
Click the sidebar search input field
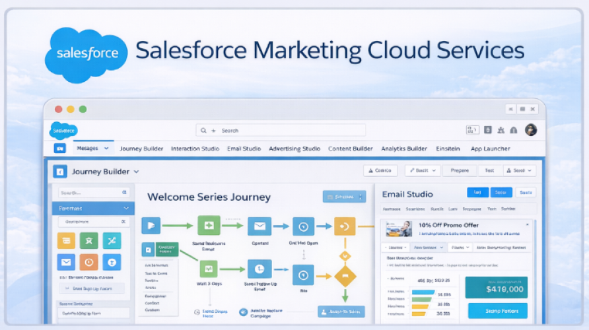coord(94,192)
